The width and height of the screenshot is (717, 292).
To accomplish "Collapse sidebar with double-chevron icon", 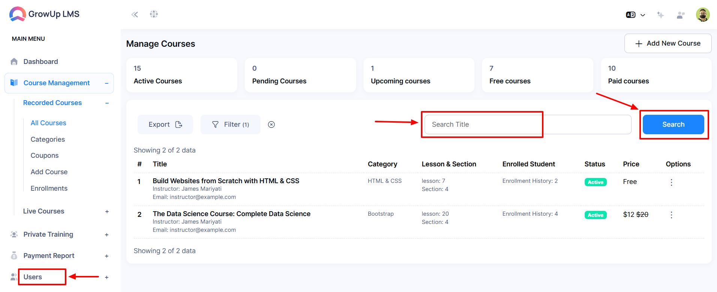I will coord(135,15).
